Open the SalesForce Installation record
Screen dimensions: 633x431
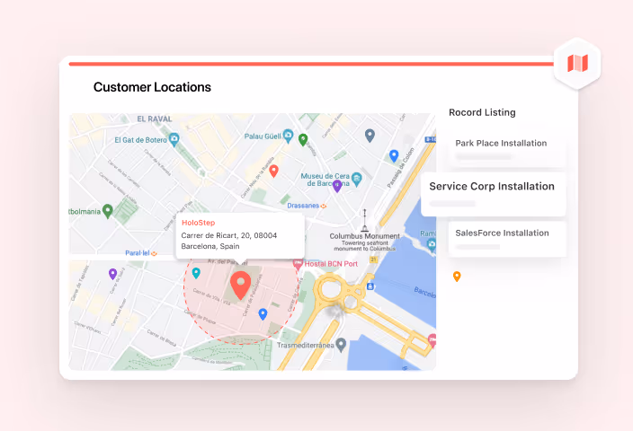click(x=507, y=239)
